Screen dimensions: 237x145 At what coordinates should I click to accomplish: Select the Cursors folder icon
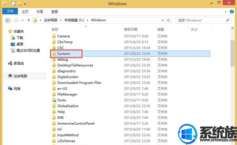coord(54,54)
